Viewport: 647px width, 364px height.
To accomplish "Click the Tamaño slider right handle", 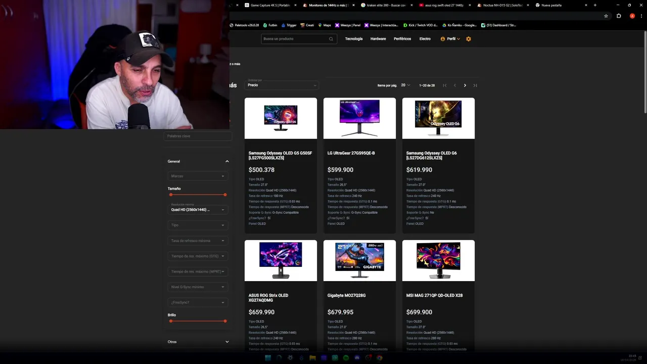I will 225,195.
